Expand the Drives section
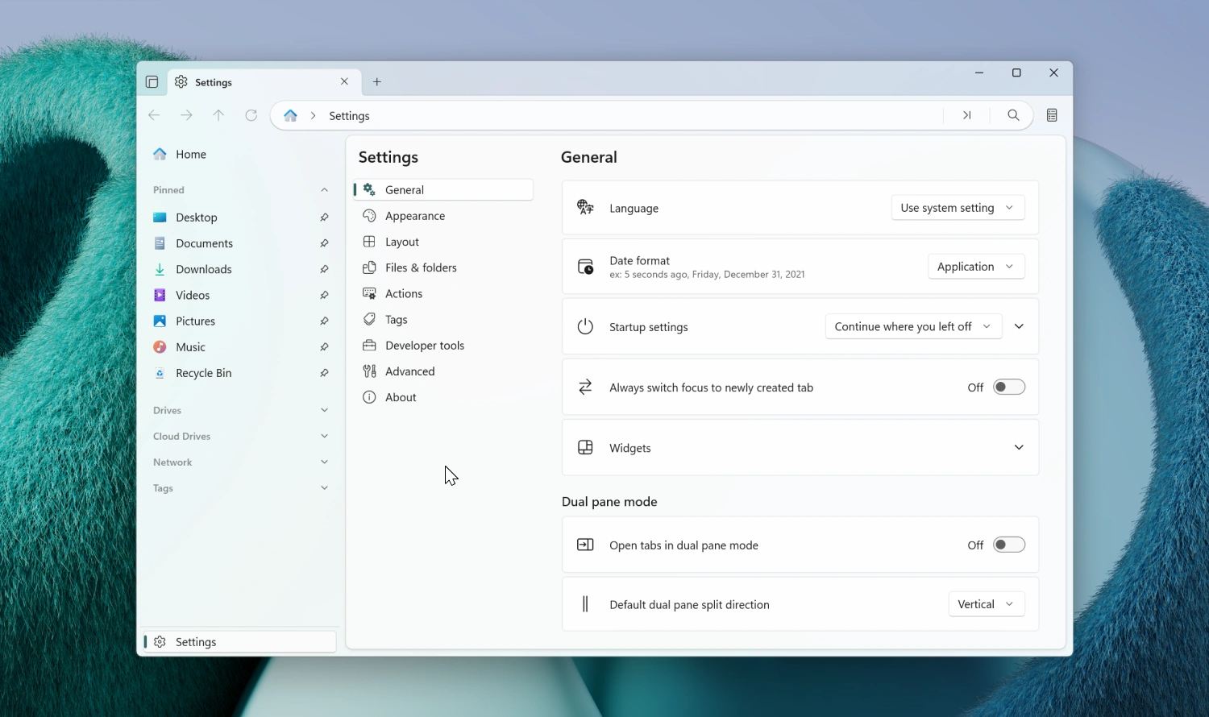Screen dimensions: 1209x717 [324, 410]
